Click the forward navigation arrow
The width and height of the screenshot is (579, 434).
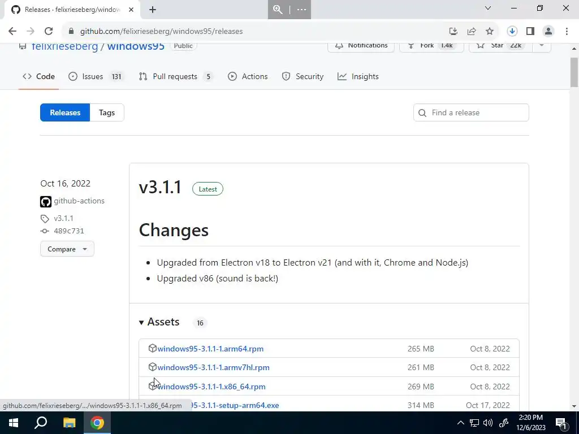pyautogui.click(x=31, y=32)
